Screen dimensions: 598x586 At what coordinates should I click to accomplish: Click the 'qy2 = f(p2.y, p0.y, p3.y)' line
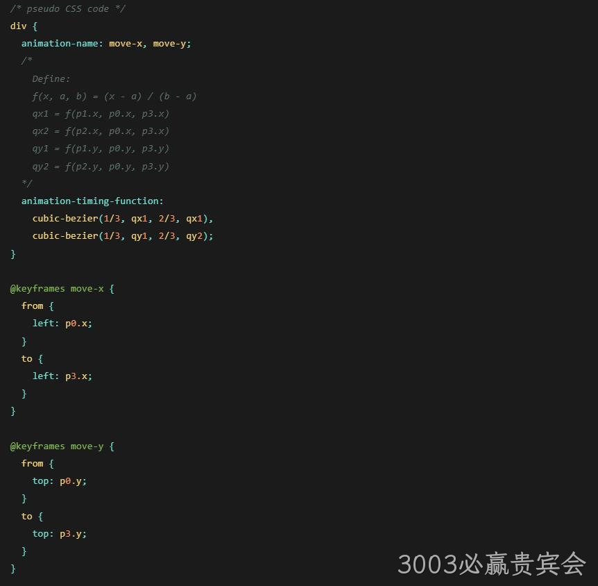pos(101,167)
